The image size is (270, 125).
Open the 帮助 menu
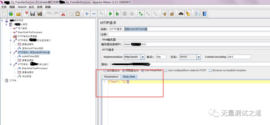coord(48,7)
